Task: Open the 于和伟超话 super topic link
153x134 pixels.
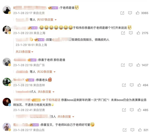Action: [x=52, y=100]
